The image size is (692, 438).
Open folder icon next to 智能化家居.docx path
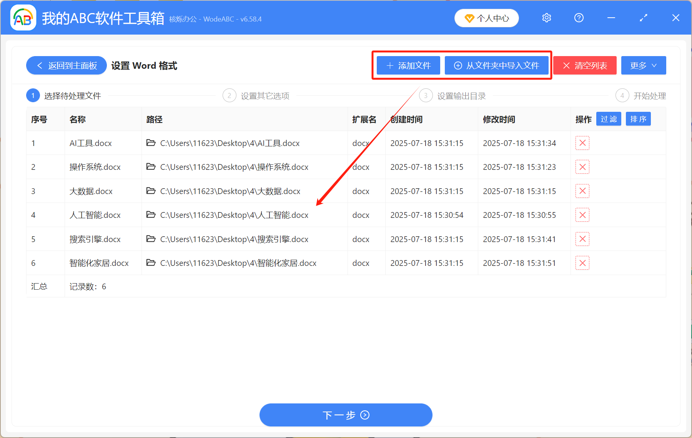point(151,263)
